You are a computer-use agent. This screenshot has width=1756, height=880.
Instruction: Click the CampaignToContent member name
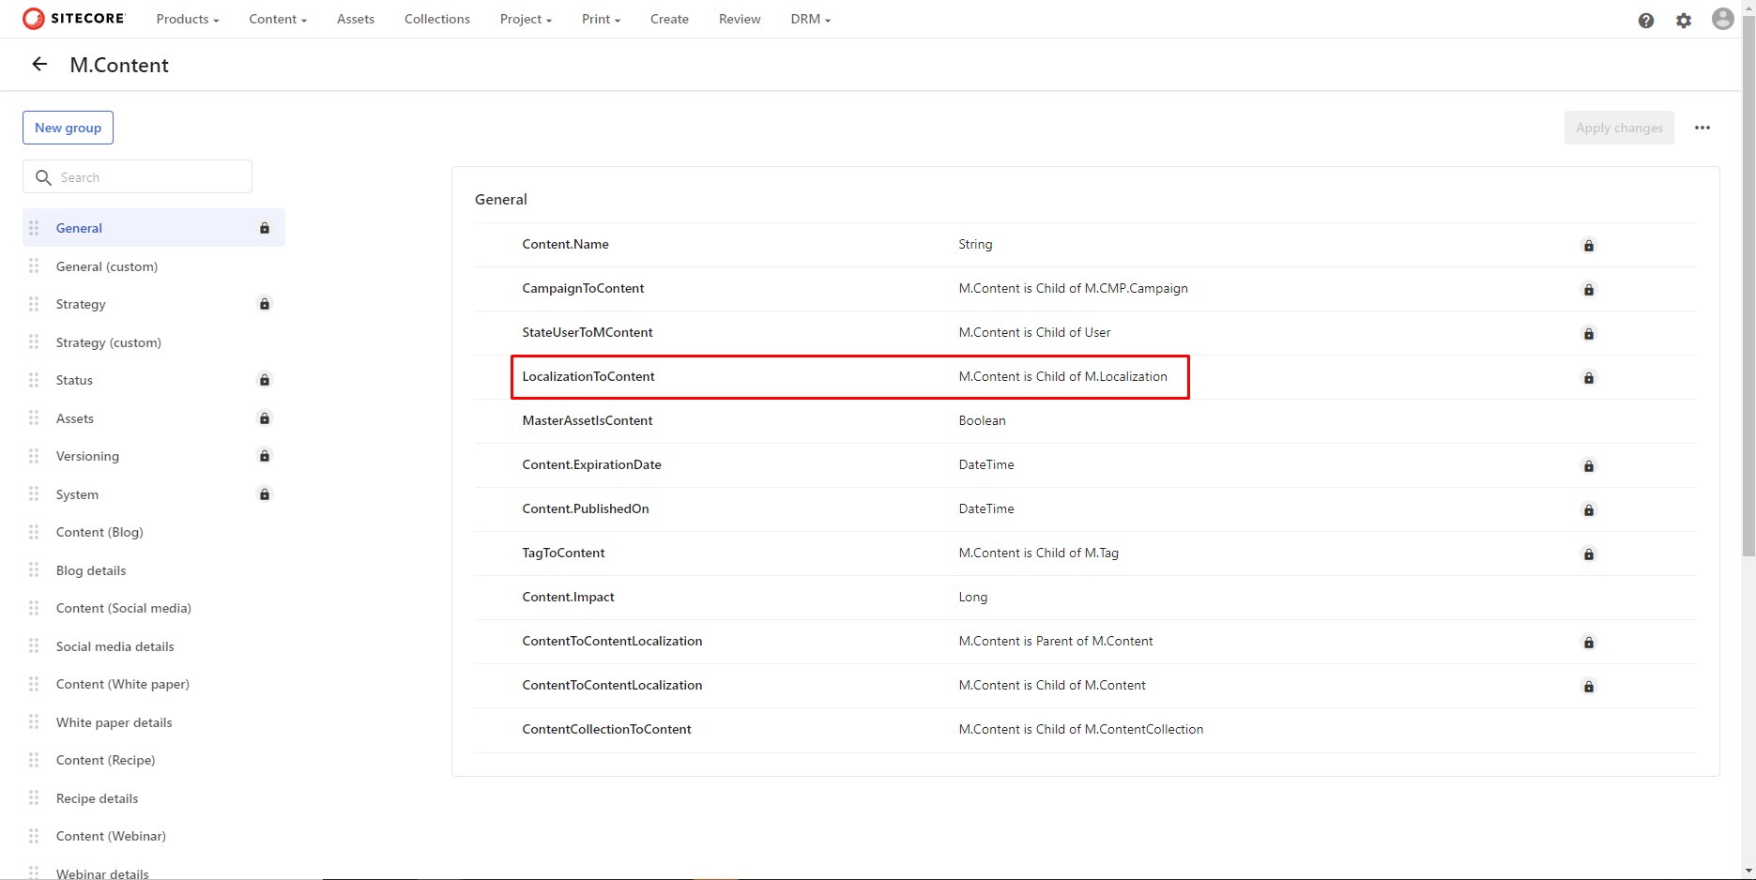click(583, 288)
